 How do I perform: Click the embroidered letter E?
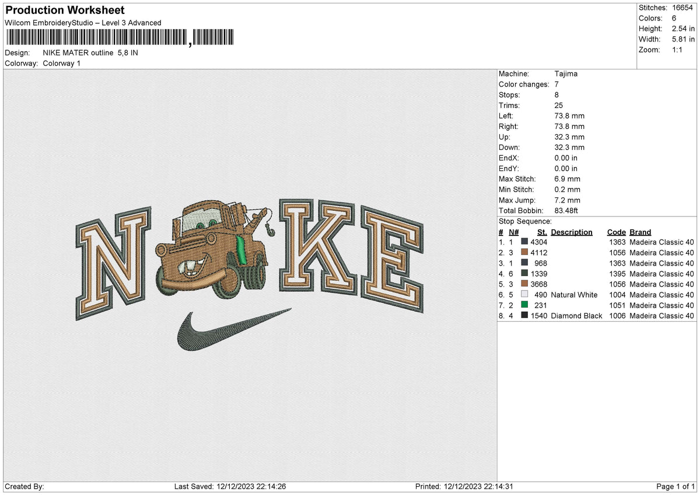392,259
